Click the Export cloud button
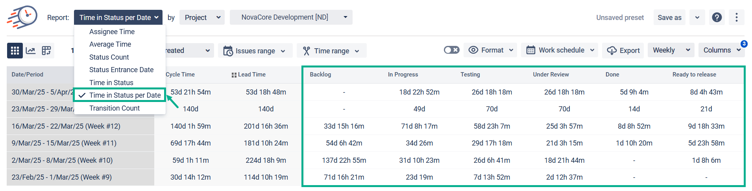Screen dimensions: 752x191 point(623,51)
